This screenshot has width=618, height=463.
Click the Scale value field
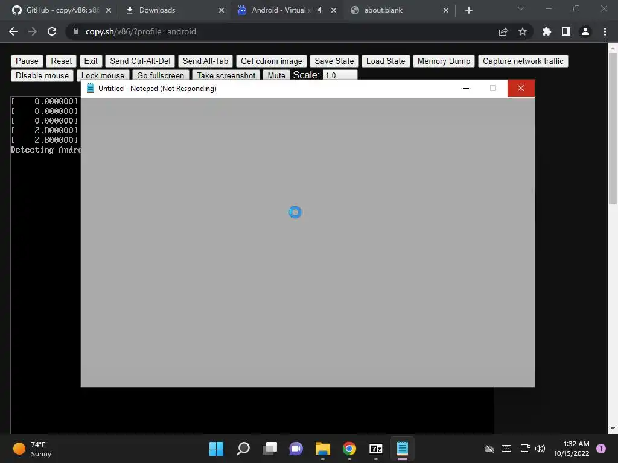[x=340, y=75]
